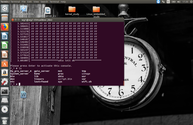Viewport: 193px width, 125px height.
Task: Click 'gpio_server' in ls output
Action: click(x=42, y=71)
